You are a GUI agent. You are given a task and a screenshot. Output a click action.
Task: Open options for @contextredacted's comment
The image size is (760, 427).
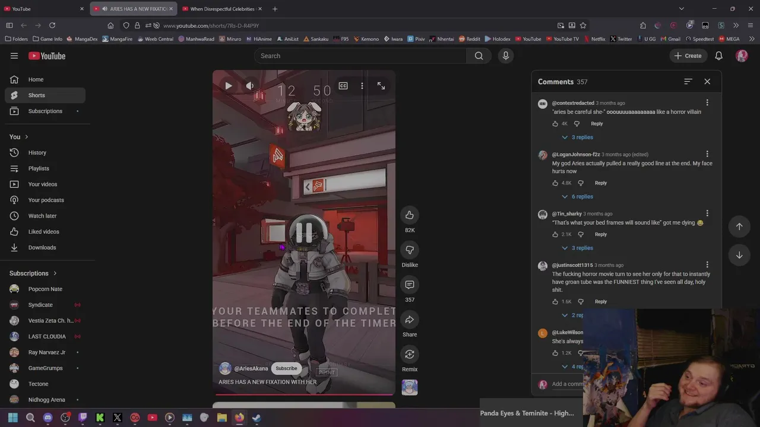(x=707, y=103)
